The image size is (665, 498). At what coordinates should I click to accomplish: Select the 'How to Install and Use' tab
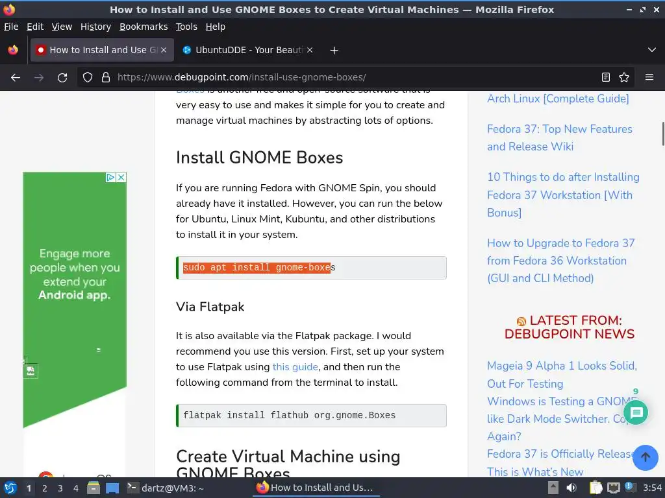click(x=102, y=50)
